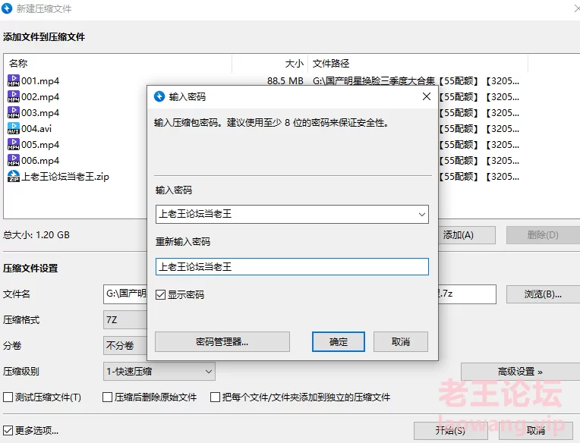
Task: Select the 003.mp4 file name
Action: pos(40,113)
